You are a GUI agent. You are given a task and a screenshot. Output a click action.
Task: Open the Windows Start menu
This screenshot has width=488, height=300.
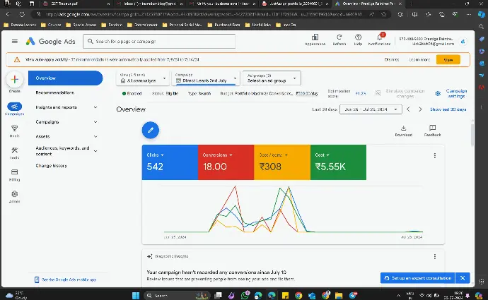coord(136,295)
